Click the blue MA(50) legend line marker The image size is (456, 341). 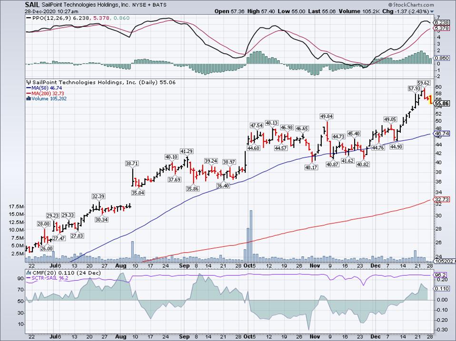click(29, 88)
